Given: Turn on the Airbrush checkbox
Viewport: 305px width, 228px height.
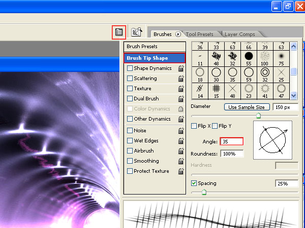Looking at the screenshot, I should click(x=130, y=150).
